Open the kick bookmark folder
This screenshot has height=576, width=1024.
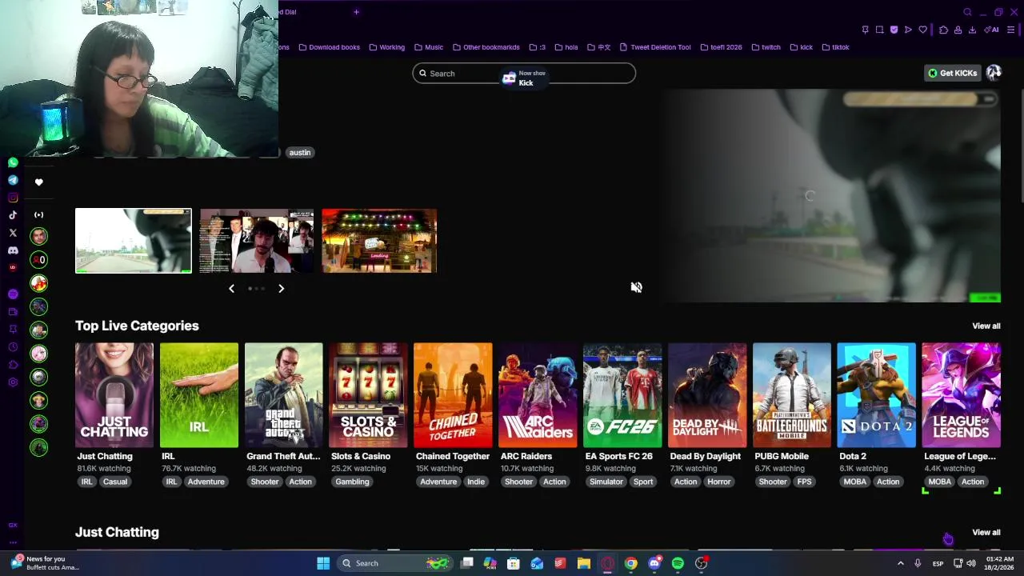(x=801, y=47)
